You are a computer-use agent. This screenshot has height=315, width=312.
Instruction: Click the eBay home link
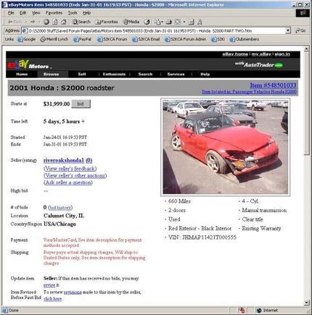[235, 54]
